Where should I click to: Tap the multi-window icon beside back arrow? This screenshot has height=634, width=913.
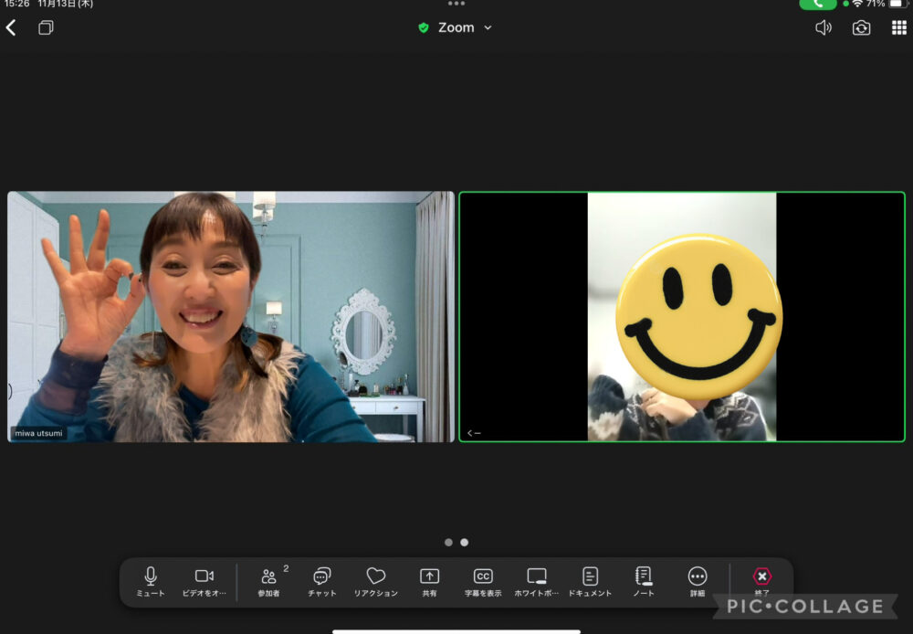pyautogui.click(x=46, y=27)
